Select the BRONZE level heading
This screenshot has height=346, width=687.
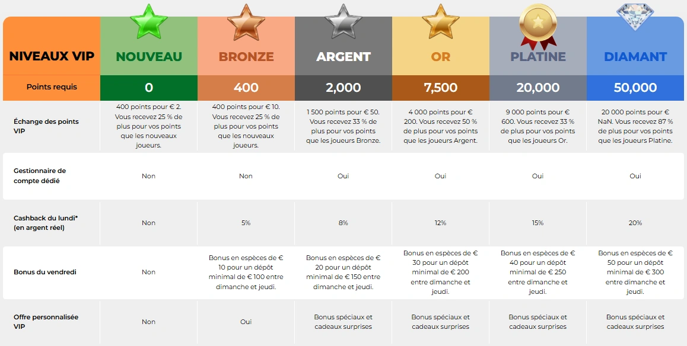[x=246, y=57]
